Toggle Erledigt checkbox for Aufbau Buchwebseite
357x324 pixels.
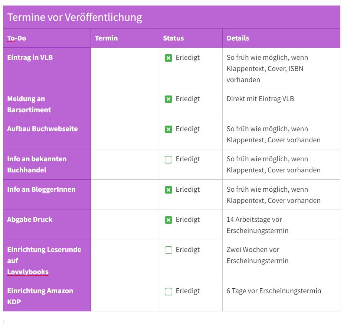click(x=168, y=129)
